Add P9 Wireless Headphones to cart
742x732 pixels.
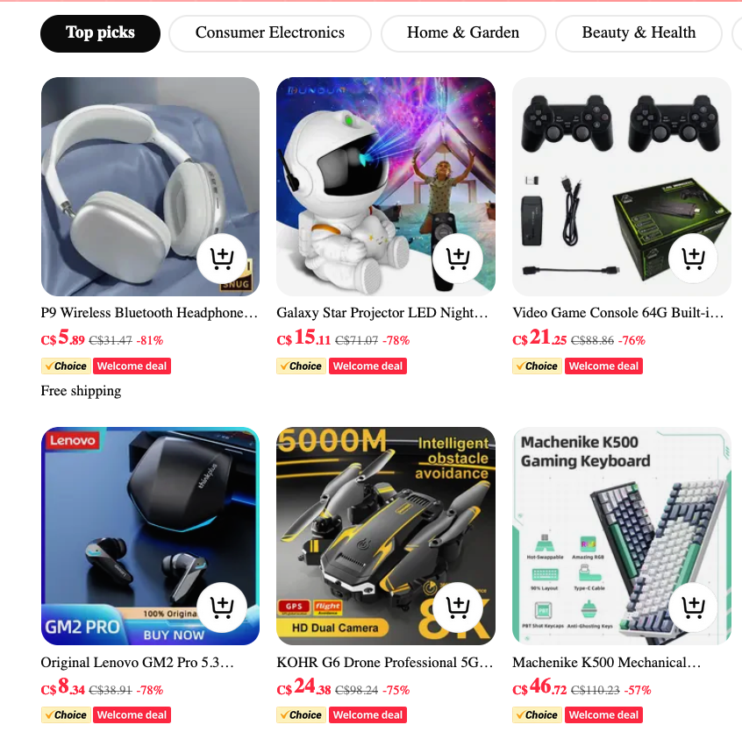(222, 259)
